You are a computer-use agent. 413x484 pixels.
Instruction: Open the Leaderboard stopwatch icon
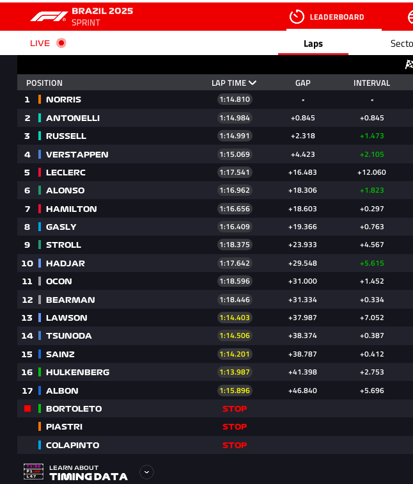pos(297,17)
